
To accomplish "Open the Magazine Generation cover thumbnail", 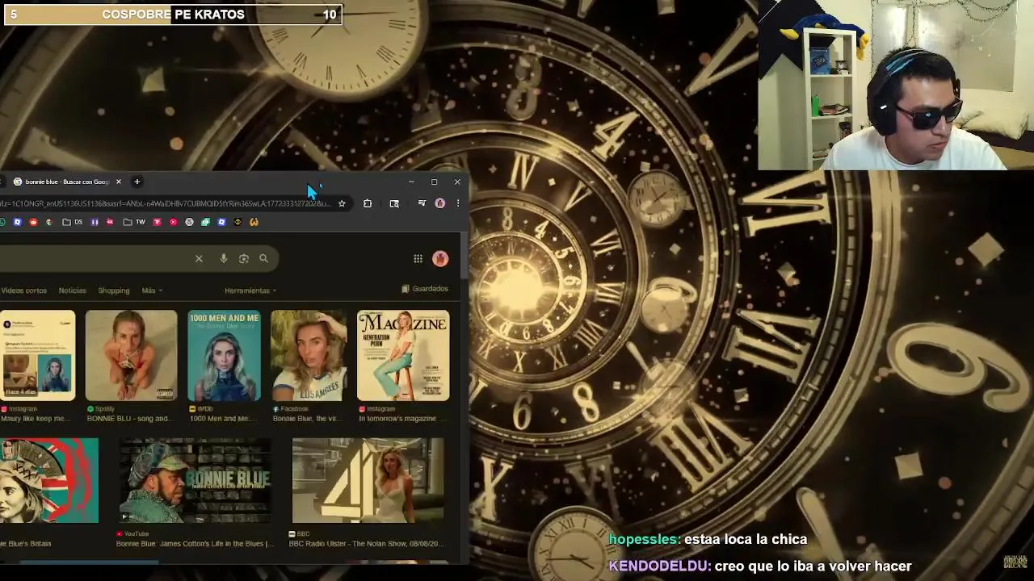I will [x=403, y=356].
